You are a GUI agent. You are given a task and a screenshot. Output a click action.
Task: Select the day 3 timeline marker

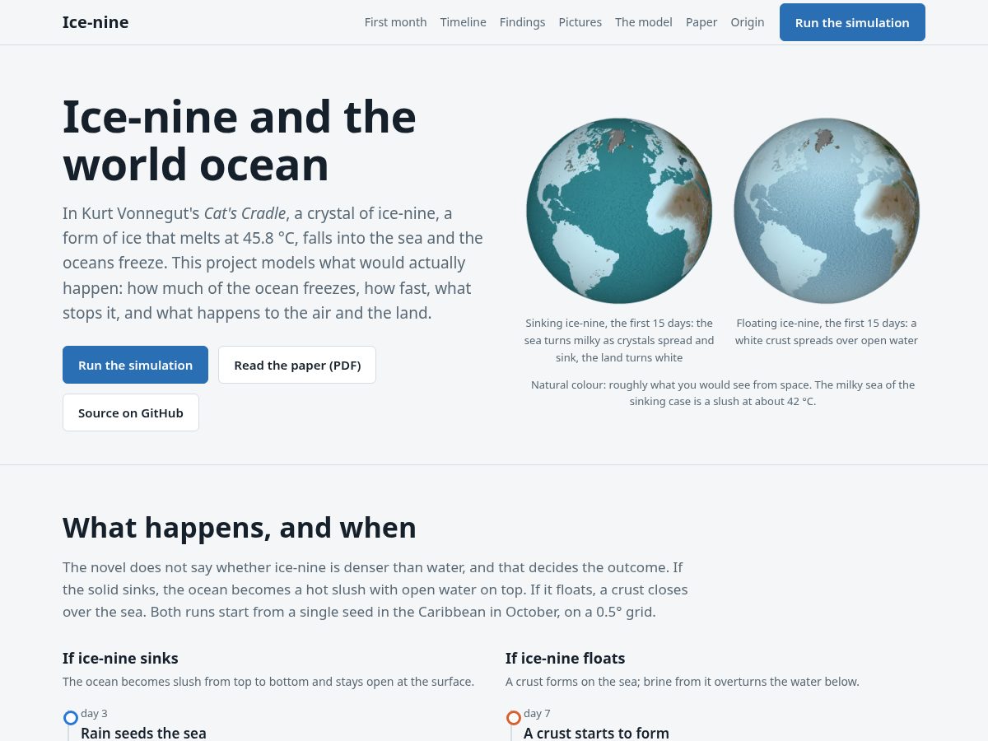(x=71, y=718)
